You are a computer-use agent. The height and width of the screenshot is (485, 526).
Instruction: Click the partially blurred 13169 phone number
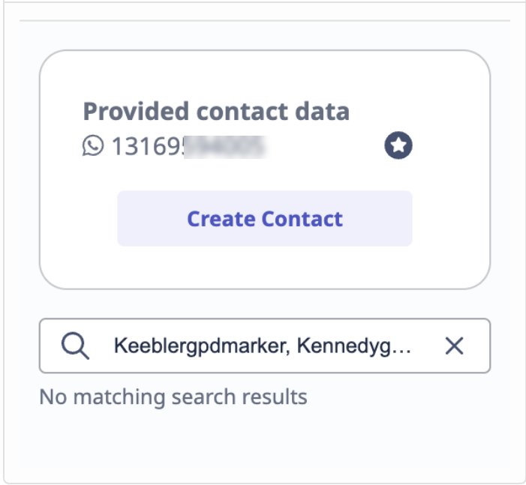(189, 146)
